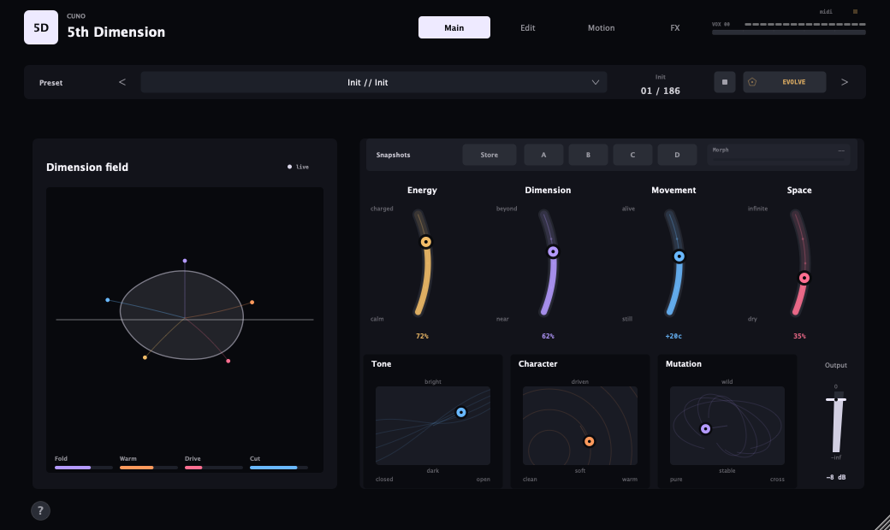Toggle the midi indicator light
The image size is (890, 530).
[x=855, y=11]
